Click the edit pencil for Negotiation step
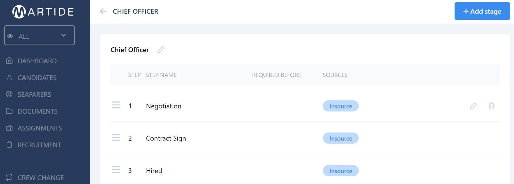The image size is (514, 184). (473, 106)
